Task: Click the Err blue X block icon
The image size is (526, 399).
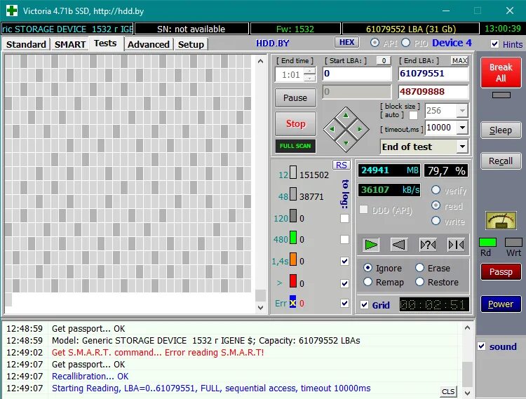Action: click(x=293, y=303)
